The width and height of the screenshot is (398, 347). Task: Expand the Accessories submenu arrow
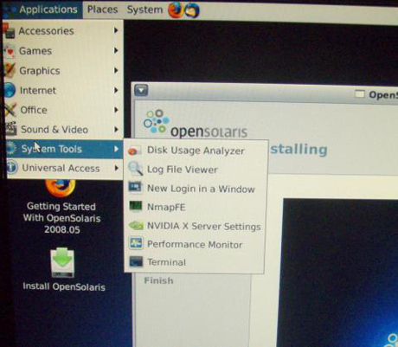click(116, 30)
